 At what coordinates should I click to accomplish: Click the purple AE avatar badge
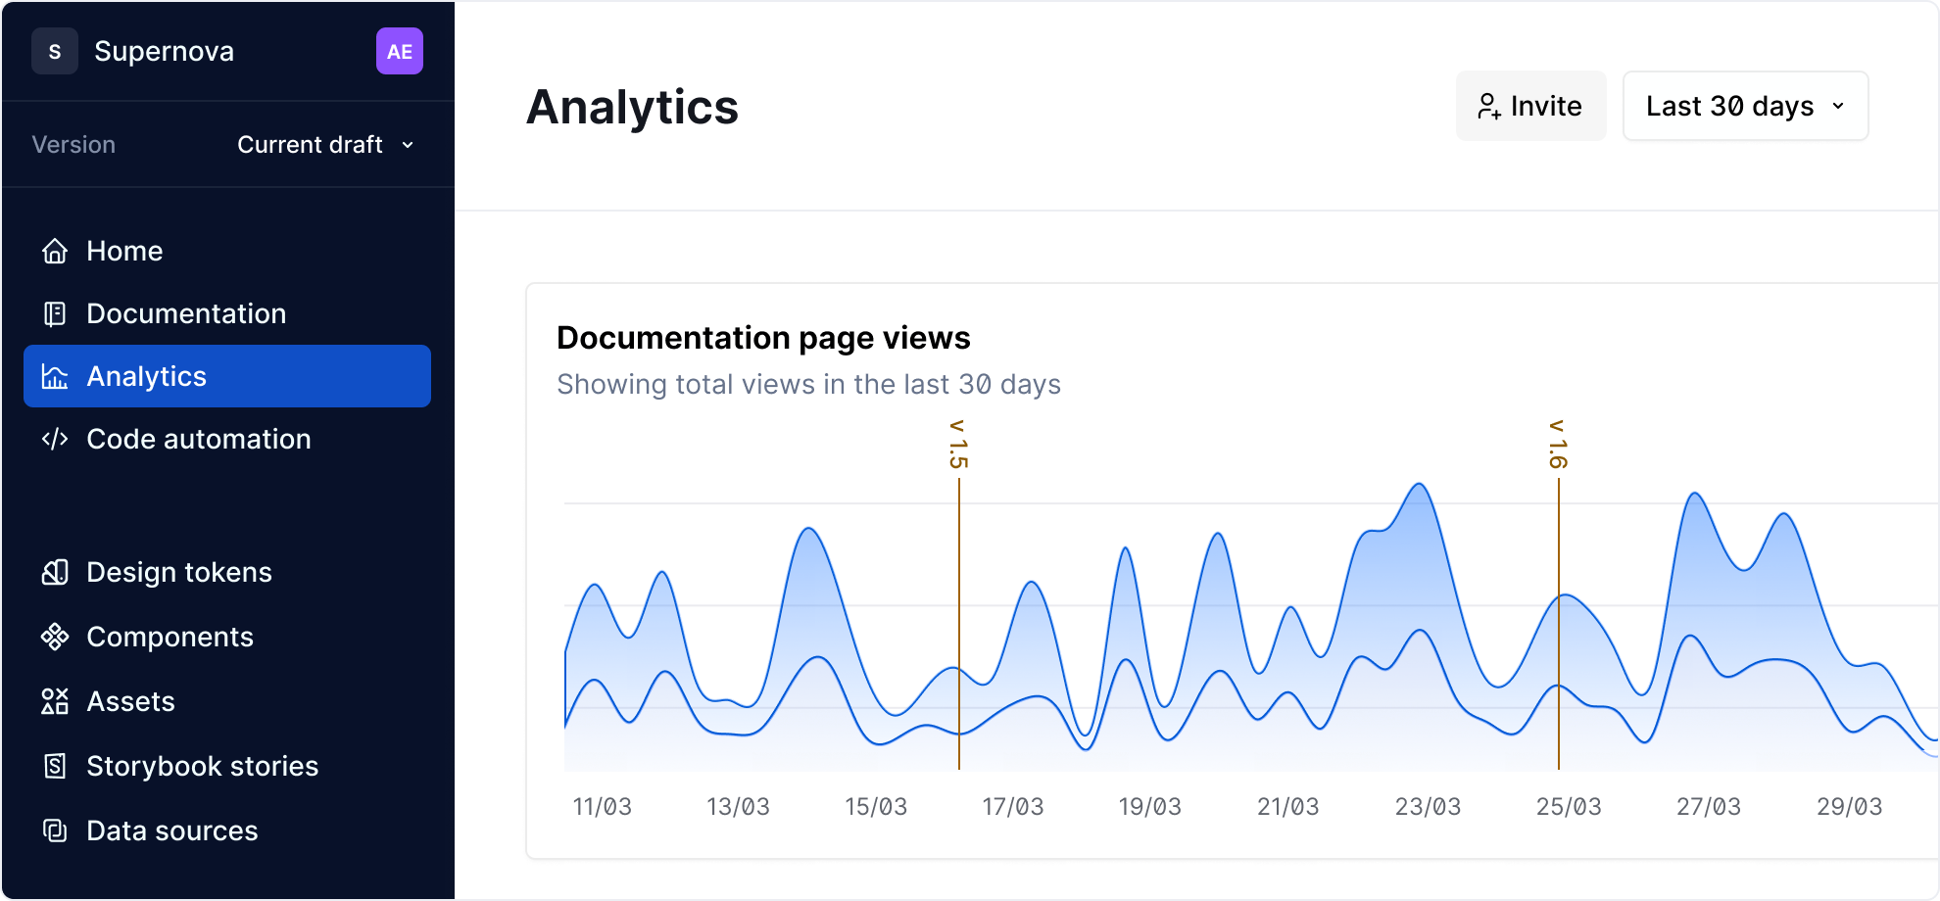pyautogui.click(x=400, y=51)
